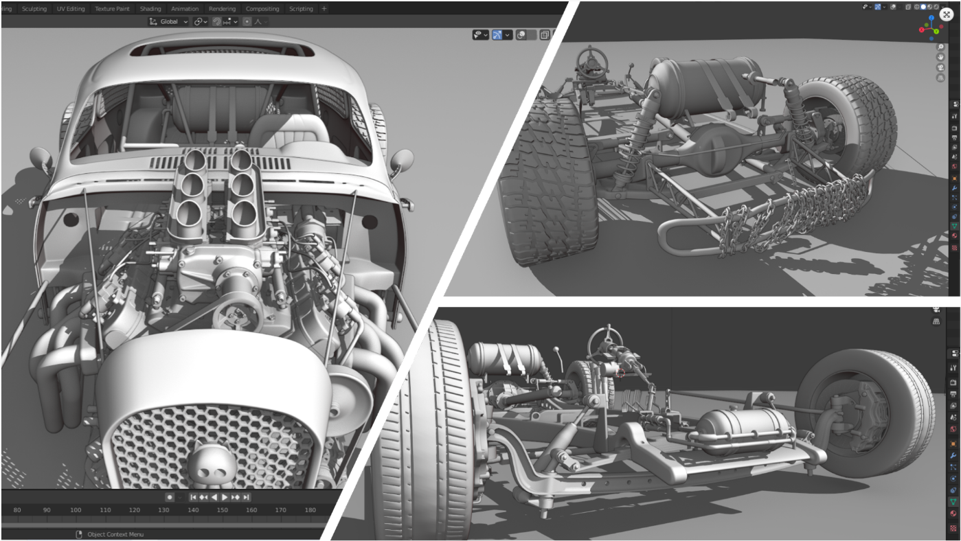This screenshot has height=541, width=961.
Task: Open Material properties tab, bottom-right panel
Action: pos(953,512)
